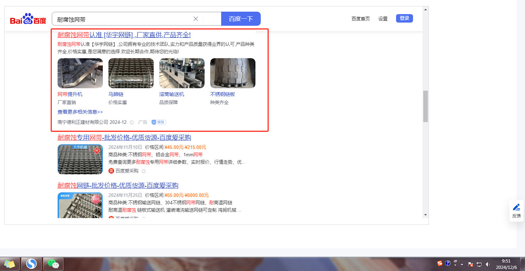Expand the dropdown beside 百度爱采购 under the 耐腐蚀专用网带 result
Viewport: 525px width, 271px height.
(143, 171)
